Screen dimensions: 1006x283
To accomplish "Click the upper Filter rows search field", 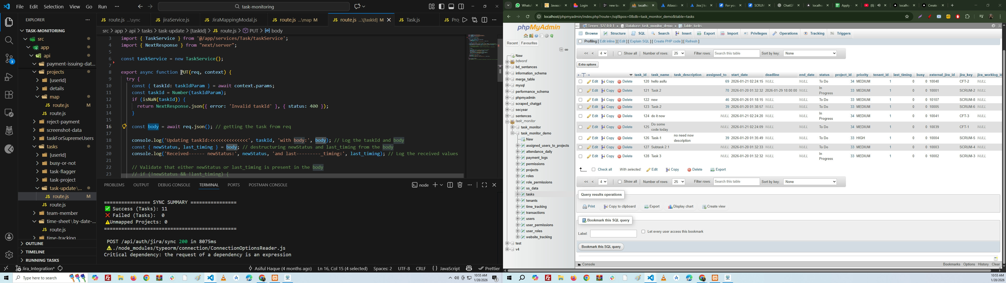I will (x=736, y=53).
